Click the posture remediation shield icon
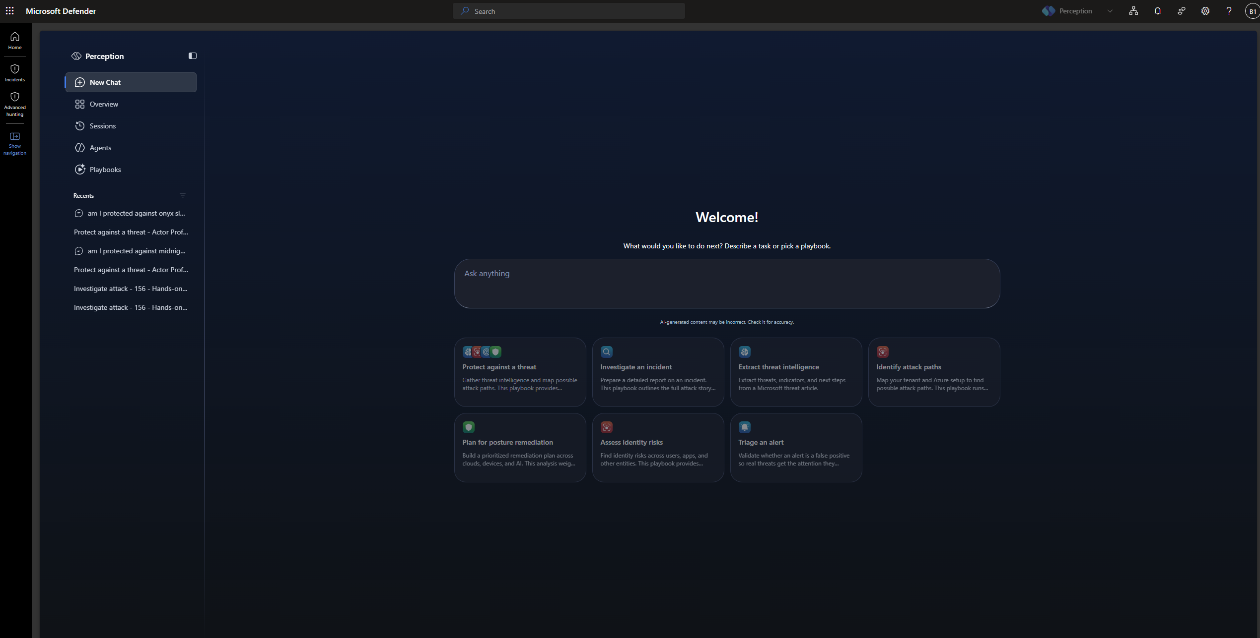This screenshot has width=1260, height=638. (x=468, y=427)
